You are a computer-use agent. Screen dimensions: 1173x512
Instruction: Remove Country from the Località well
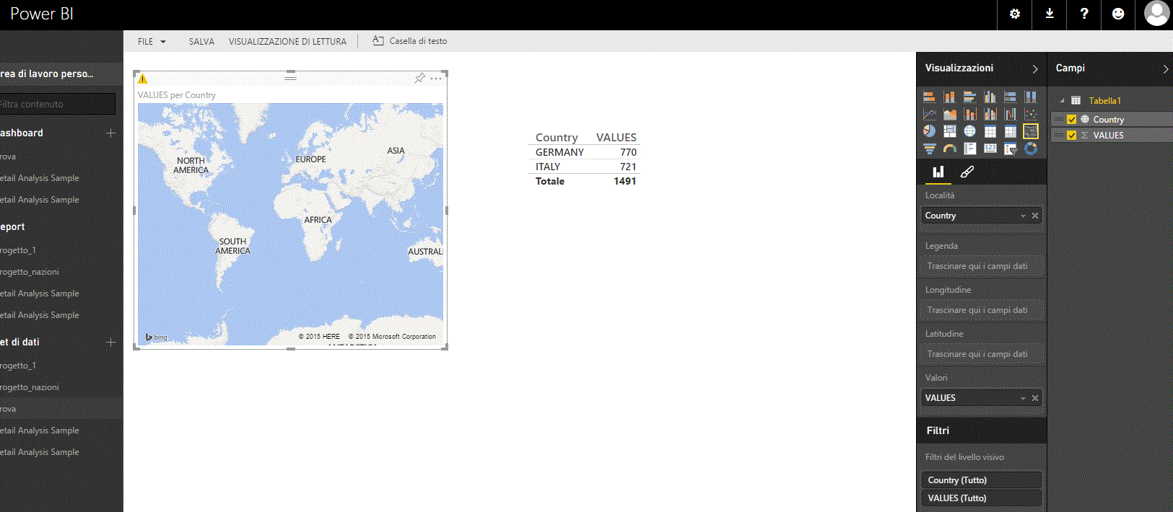[x=1035, y=216]
